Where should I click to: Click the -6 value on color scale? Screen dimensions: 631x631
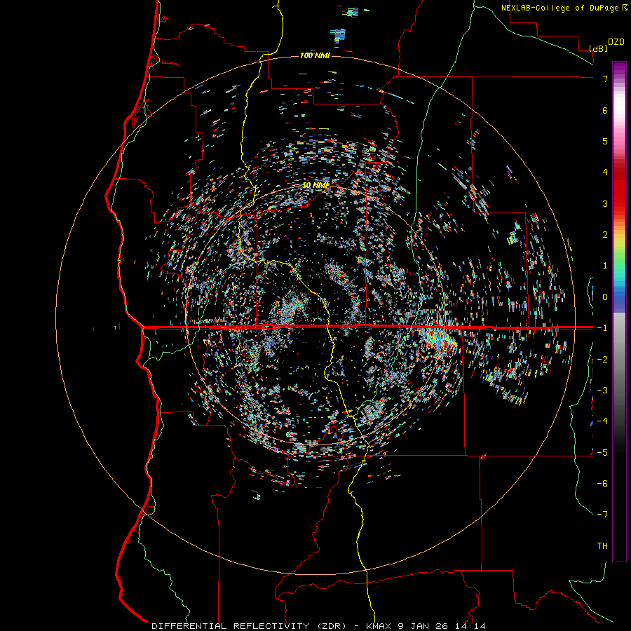pos(602,484)
